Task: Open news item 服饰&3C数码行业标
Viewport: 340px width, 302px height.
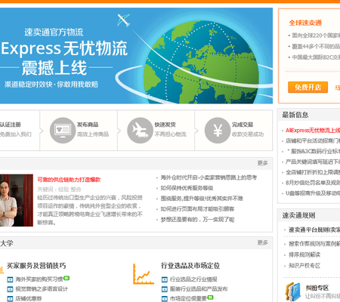Action: click(314, 152)
